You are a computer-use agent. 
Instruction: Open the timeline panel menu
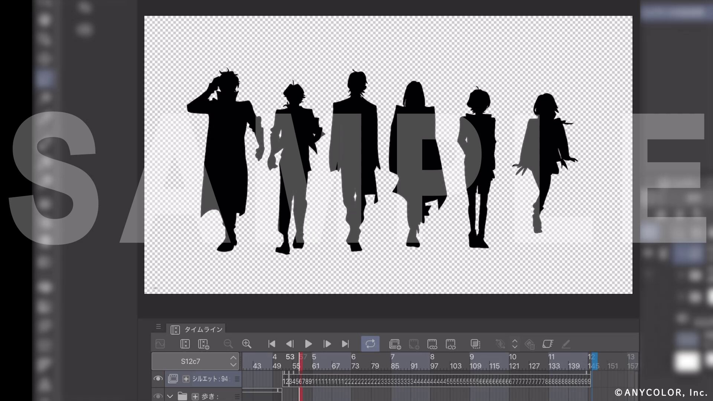tap(159, 327)
